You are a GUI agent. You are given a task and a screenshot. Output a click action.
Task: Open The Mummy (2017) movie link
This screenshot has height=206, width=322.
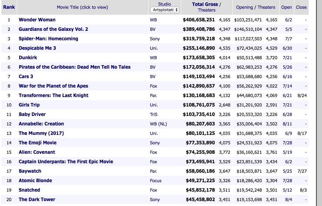(x=41, y=133)
